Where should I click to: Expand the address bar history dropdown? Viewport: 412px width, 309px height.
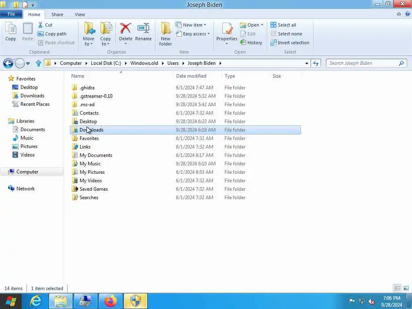coord(307,63)
